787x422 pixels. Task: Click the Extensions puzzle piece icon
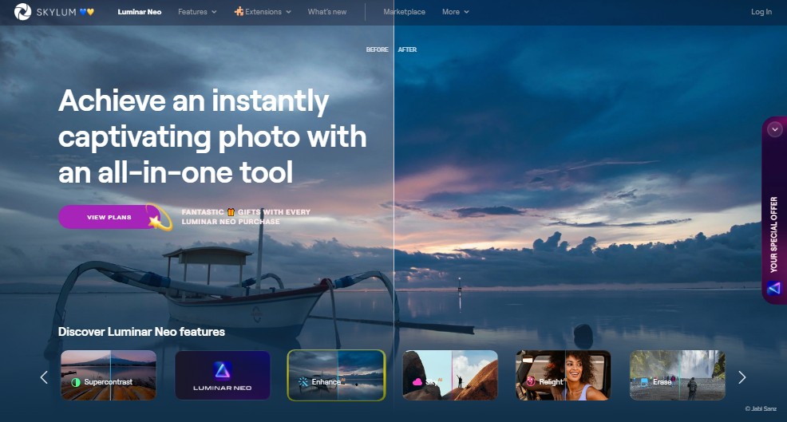(239, 11)
